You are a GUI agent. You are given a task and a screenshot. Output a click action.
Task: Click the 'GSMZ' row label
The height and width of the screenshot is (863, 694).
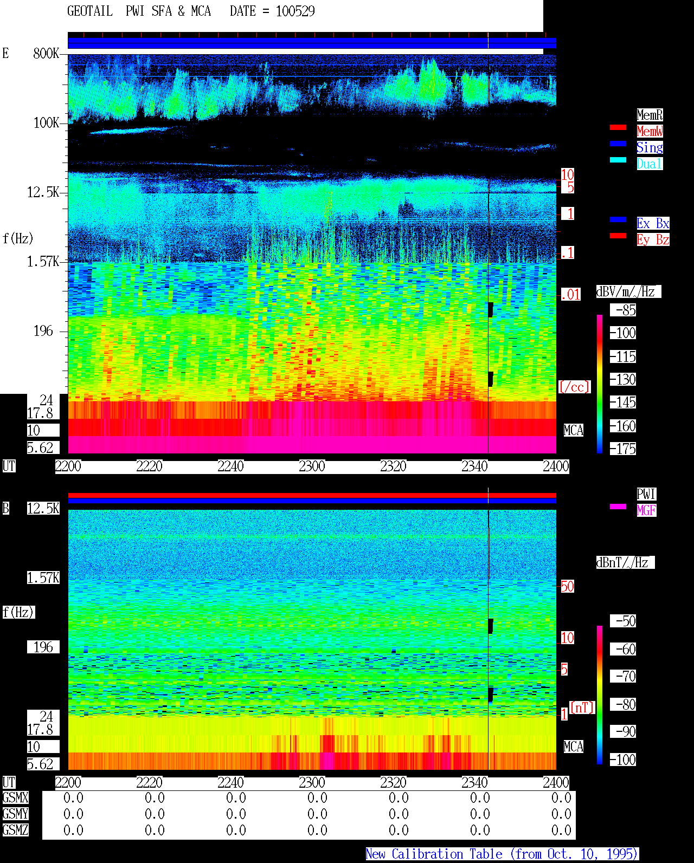[15, 830]
